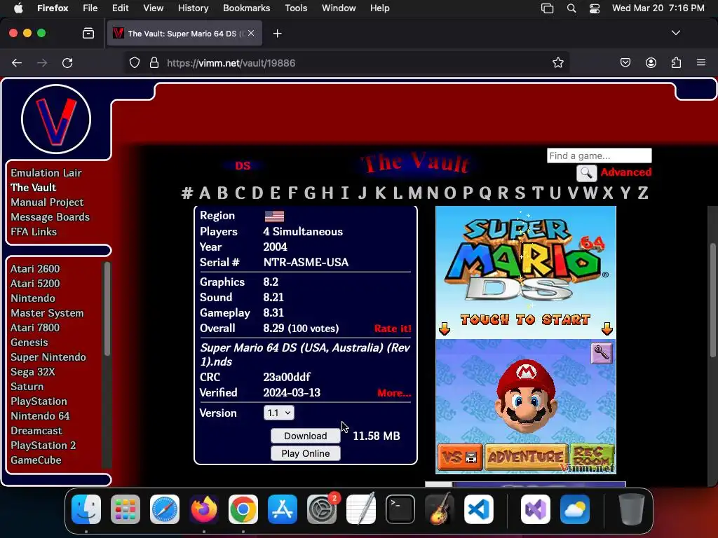The height and width of the screenshot is (538, 718).
Task: Click the padlock site info icon
Action: point(154,62)
